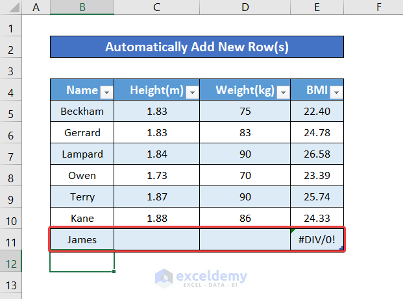Viewport: 403px width, 299px height.
Task: Select the #DIV/0! error cell
Action: click(317, 239)
